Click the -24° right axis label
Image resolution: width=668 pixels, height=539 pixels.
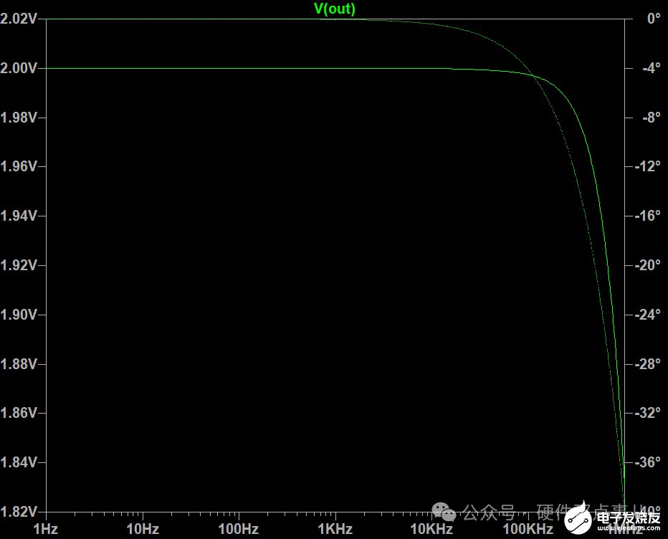pos(647,315)
